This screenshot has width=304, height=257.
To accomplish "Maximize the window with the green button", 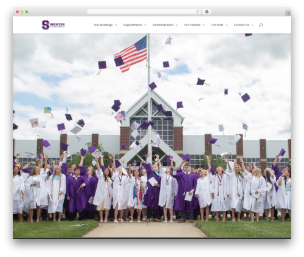I will (27, 12).
